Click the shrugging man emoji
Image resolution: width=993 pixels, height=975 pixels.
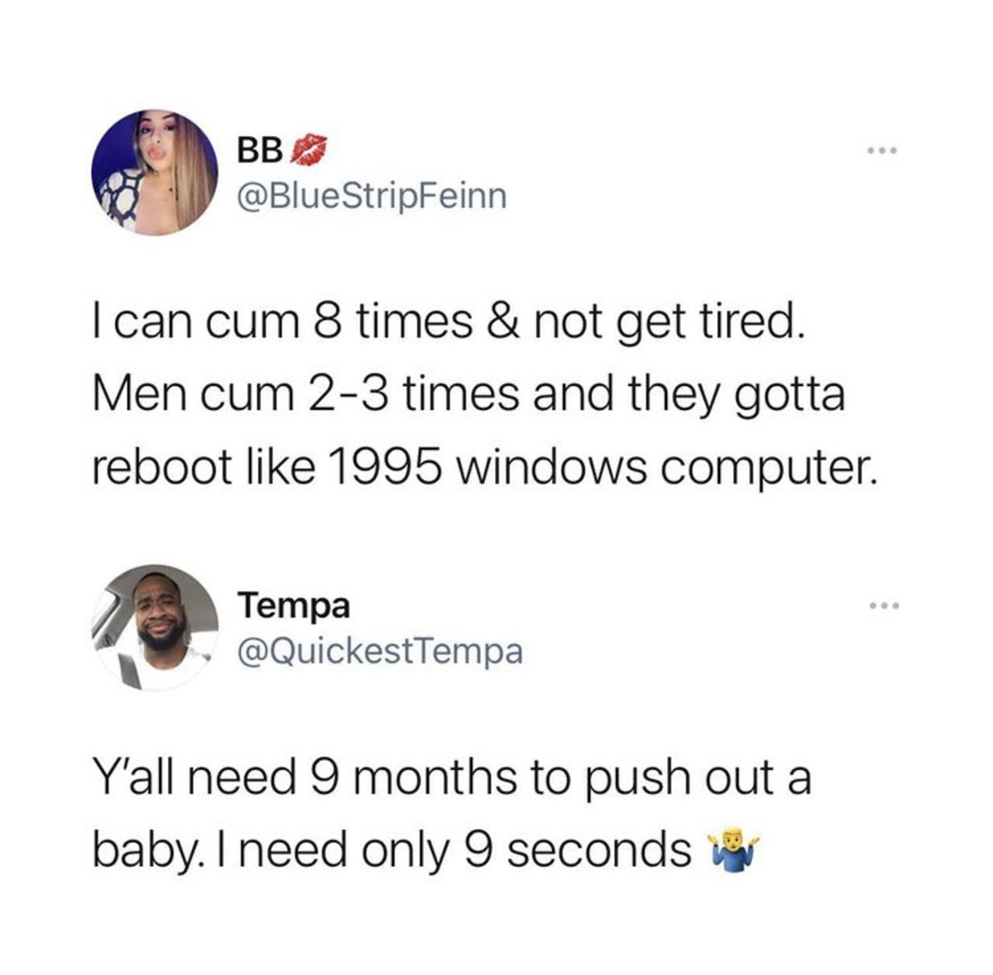[732, 849]
